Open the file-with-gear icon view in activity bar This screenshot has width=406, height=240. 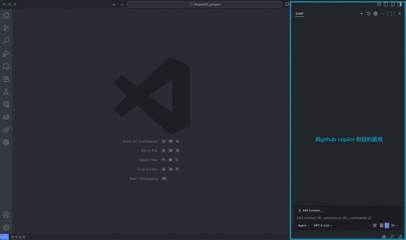[6, 104]
